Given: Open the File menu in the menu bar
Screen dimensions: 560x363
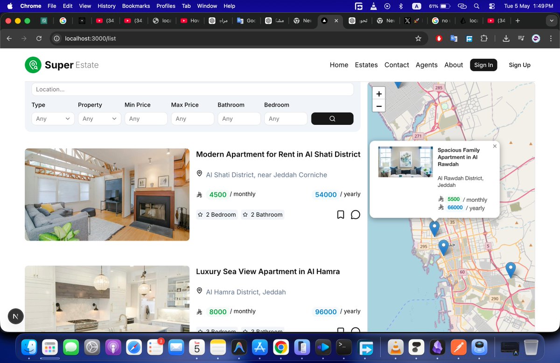Looking at the screenshot, I should pos(52,6).
